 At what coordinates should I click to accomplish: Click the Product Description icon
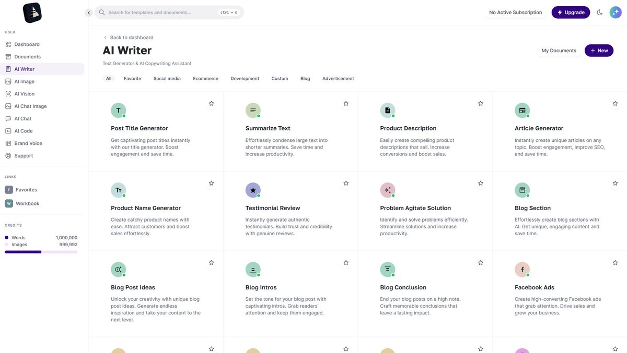pos(388,111)
